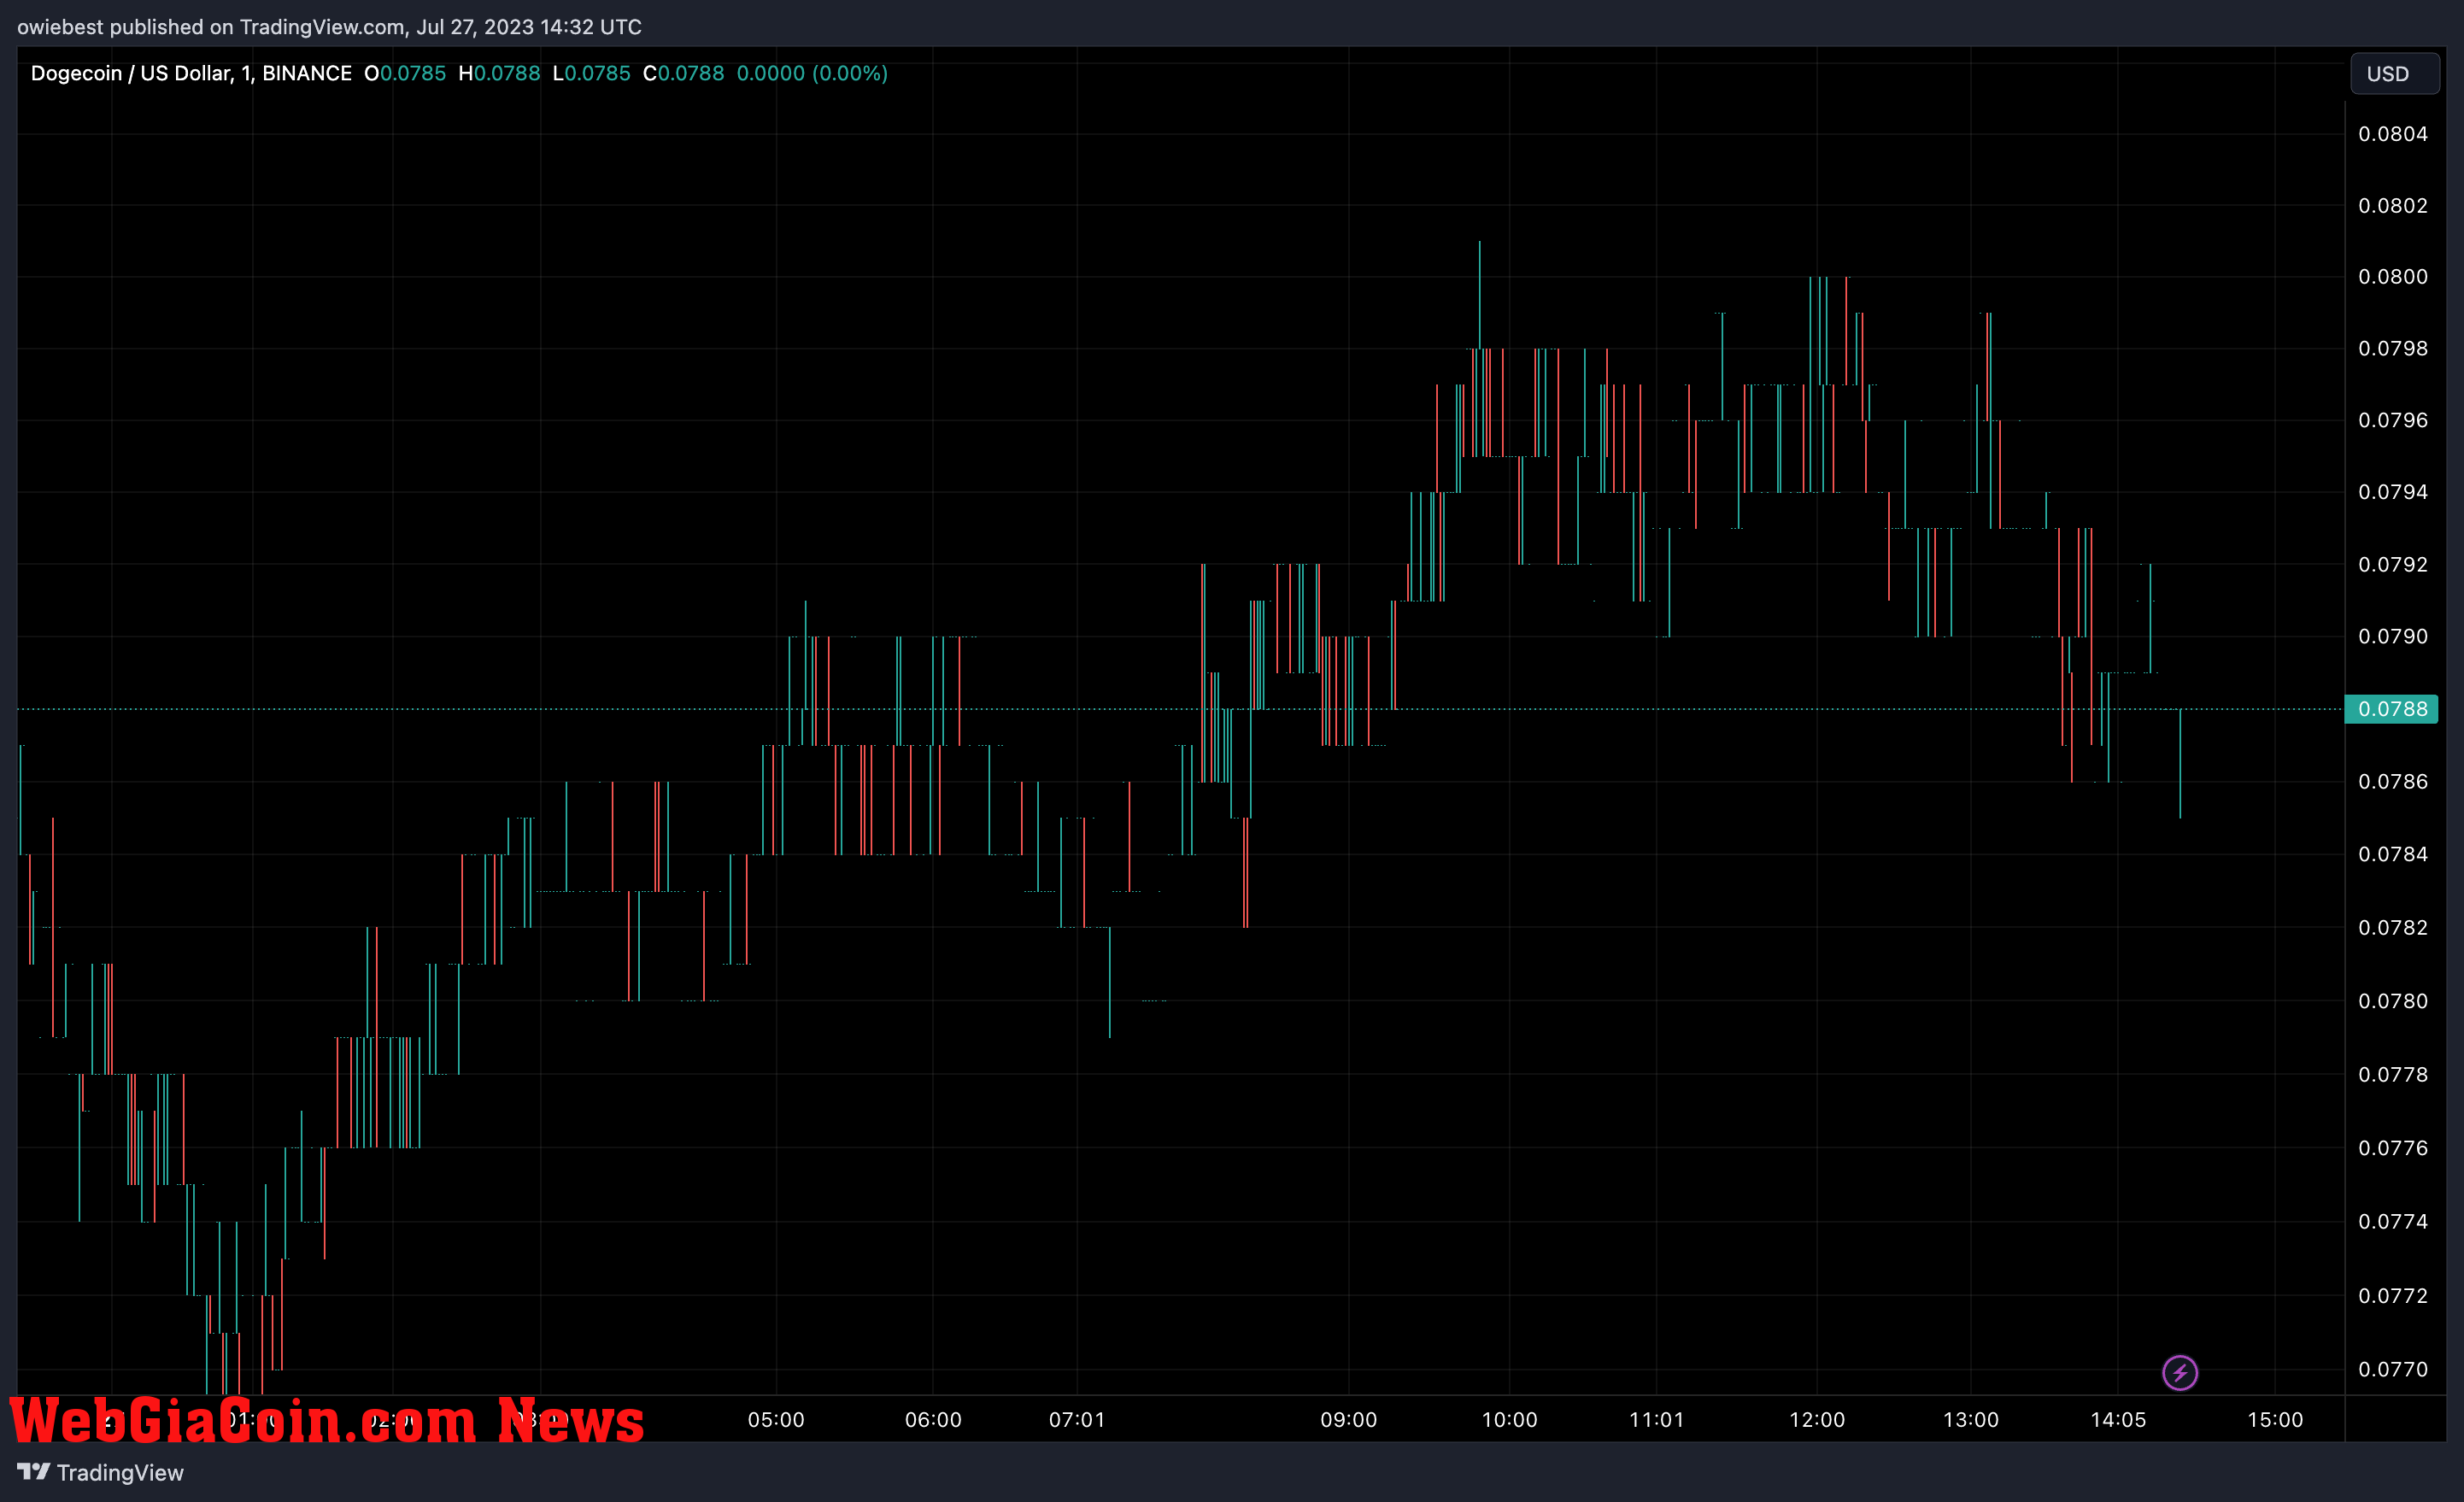This screenshot has height=1502, width=2464.
Task: Click the high value H0.0788
Action: (x=499, y=73)
